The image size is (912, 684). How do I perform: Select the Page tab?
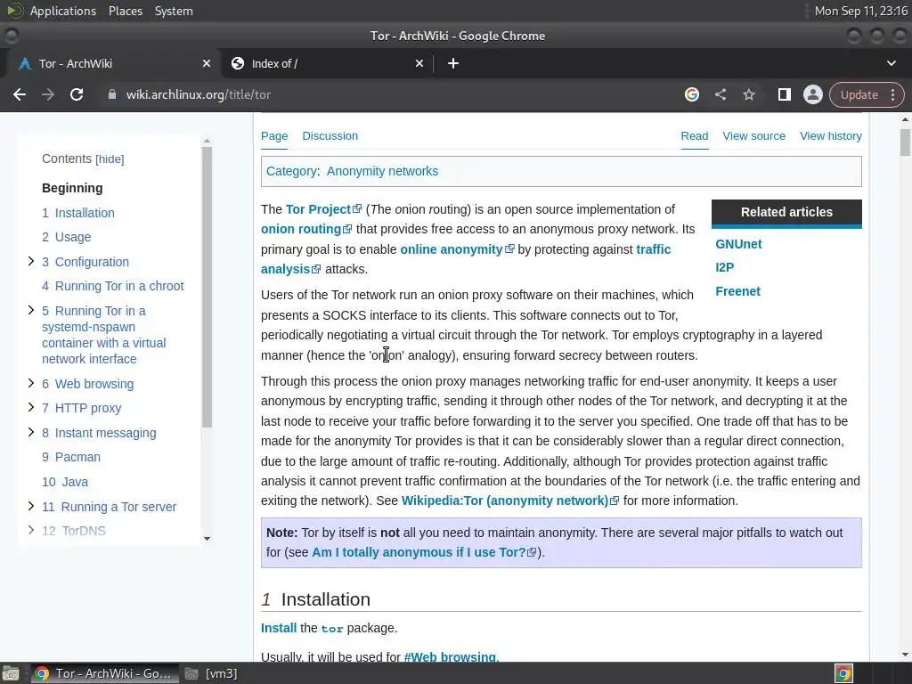(x=274, y=136)
